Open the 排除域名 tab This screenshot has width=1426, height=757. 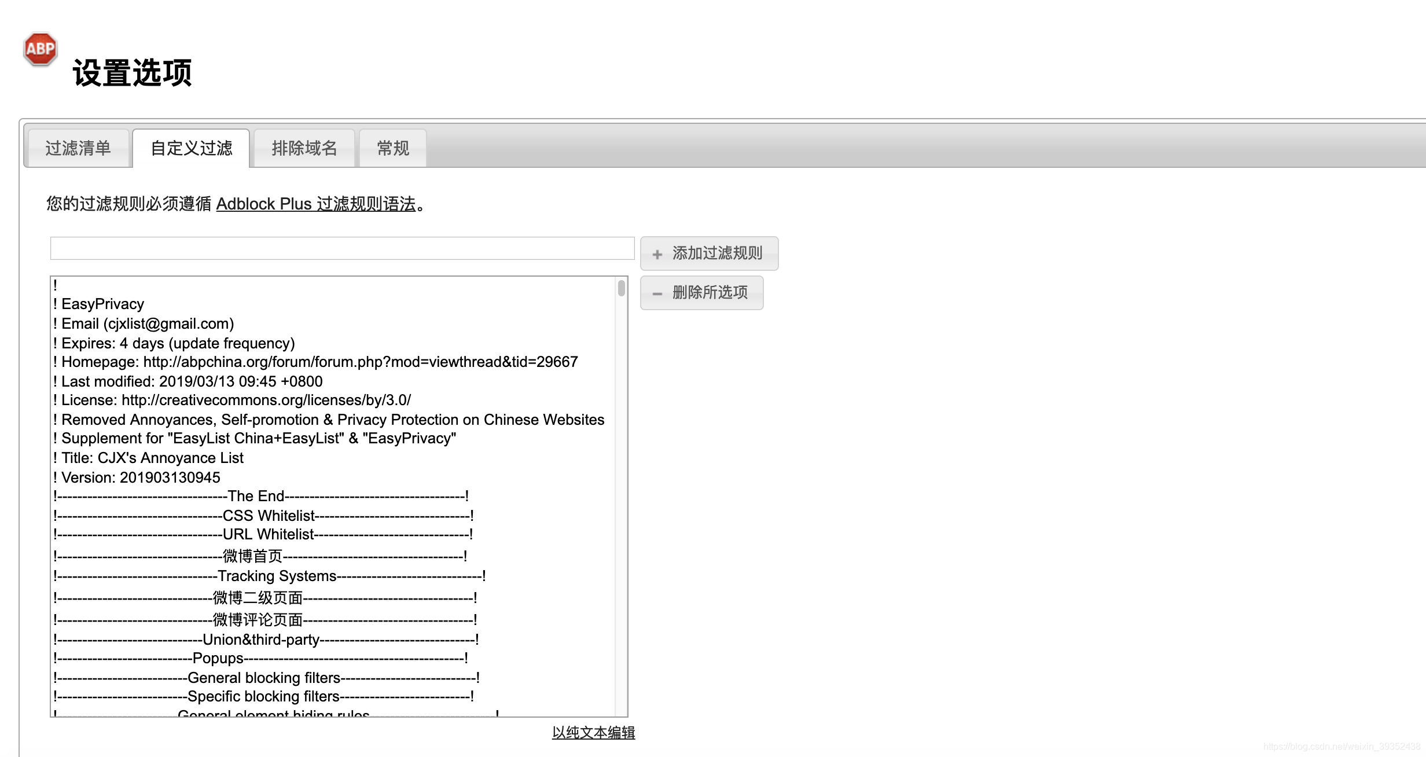[304, 148]
